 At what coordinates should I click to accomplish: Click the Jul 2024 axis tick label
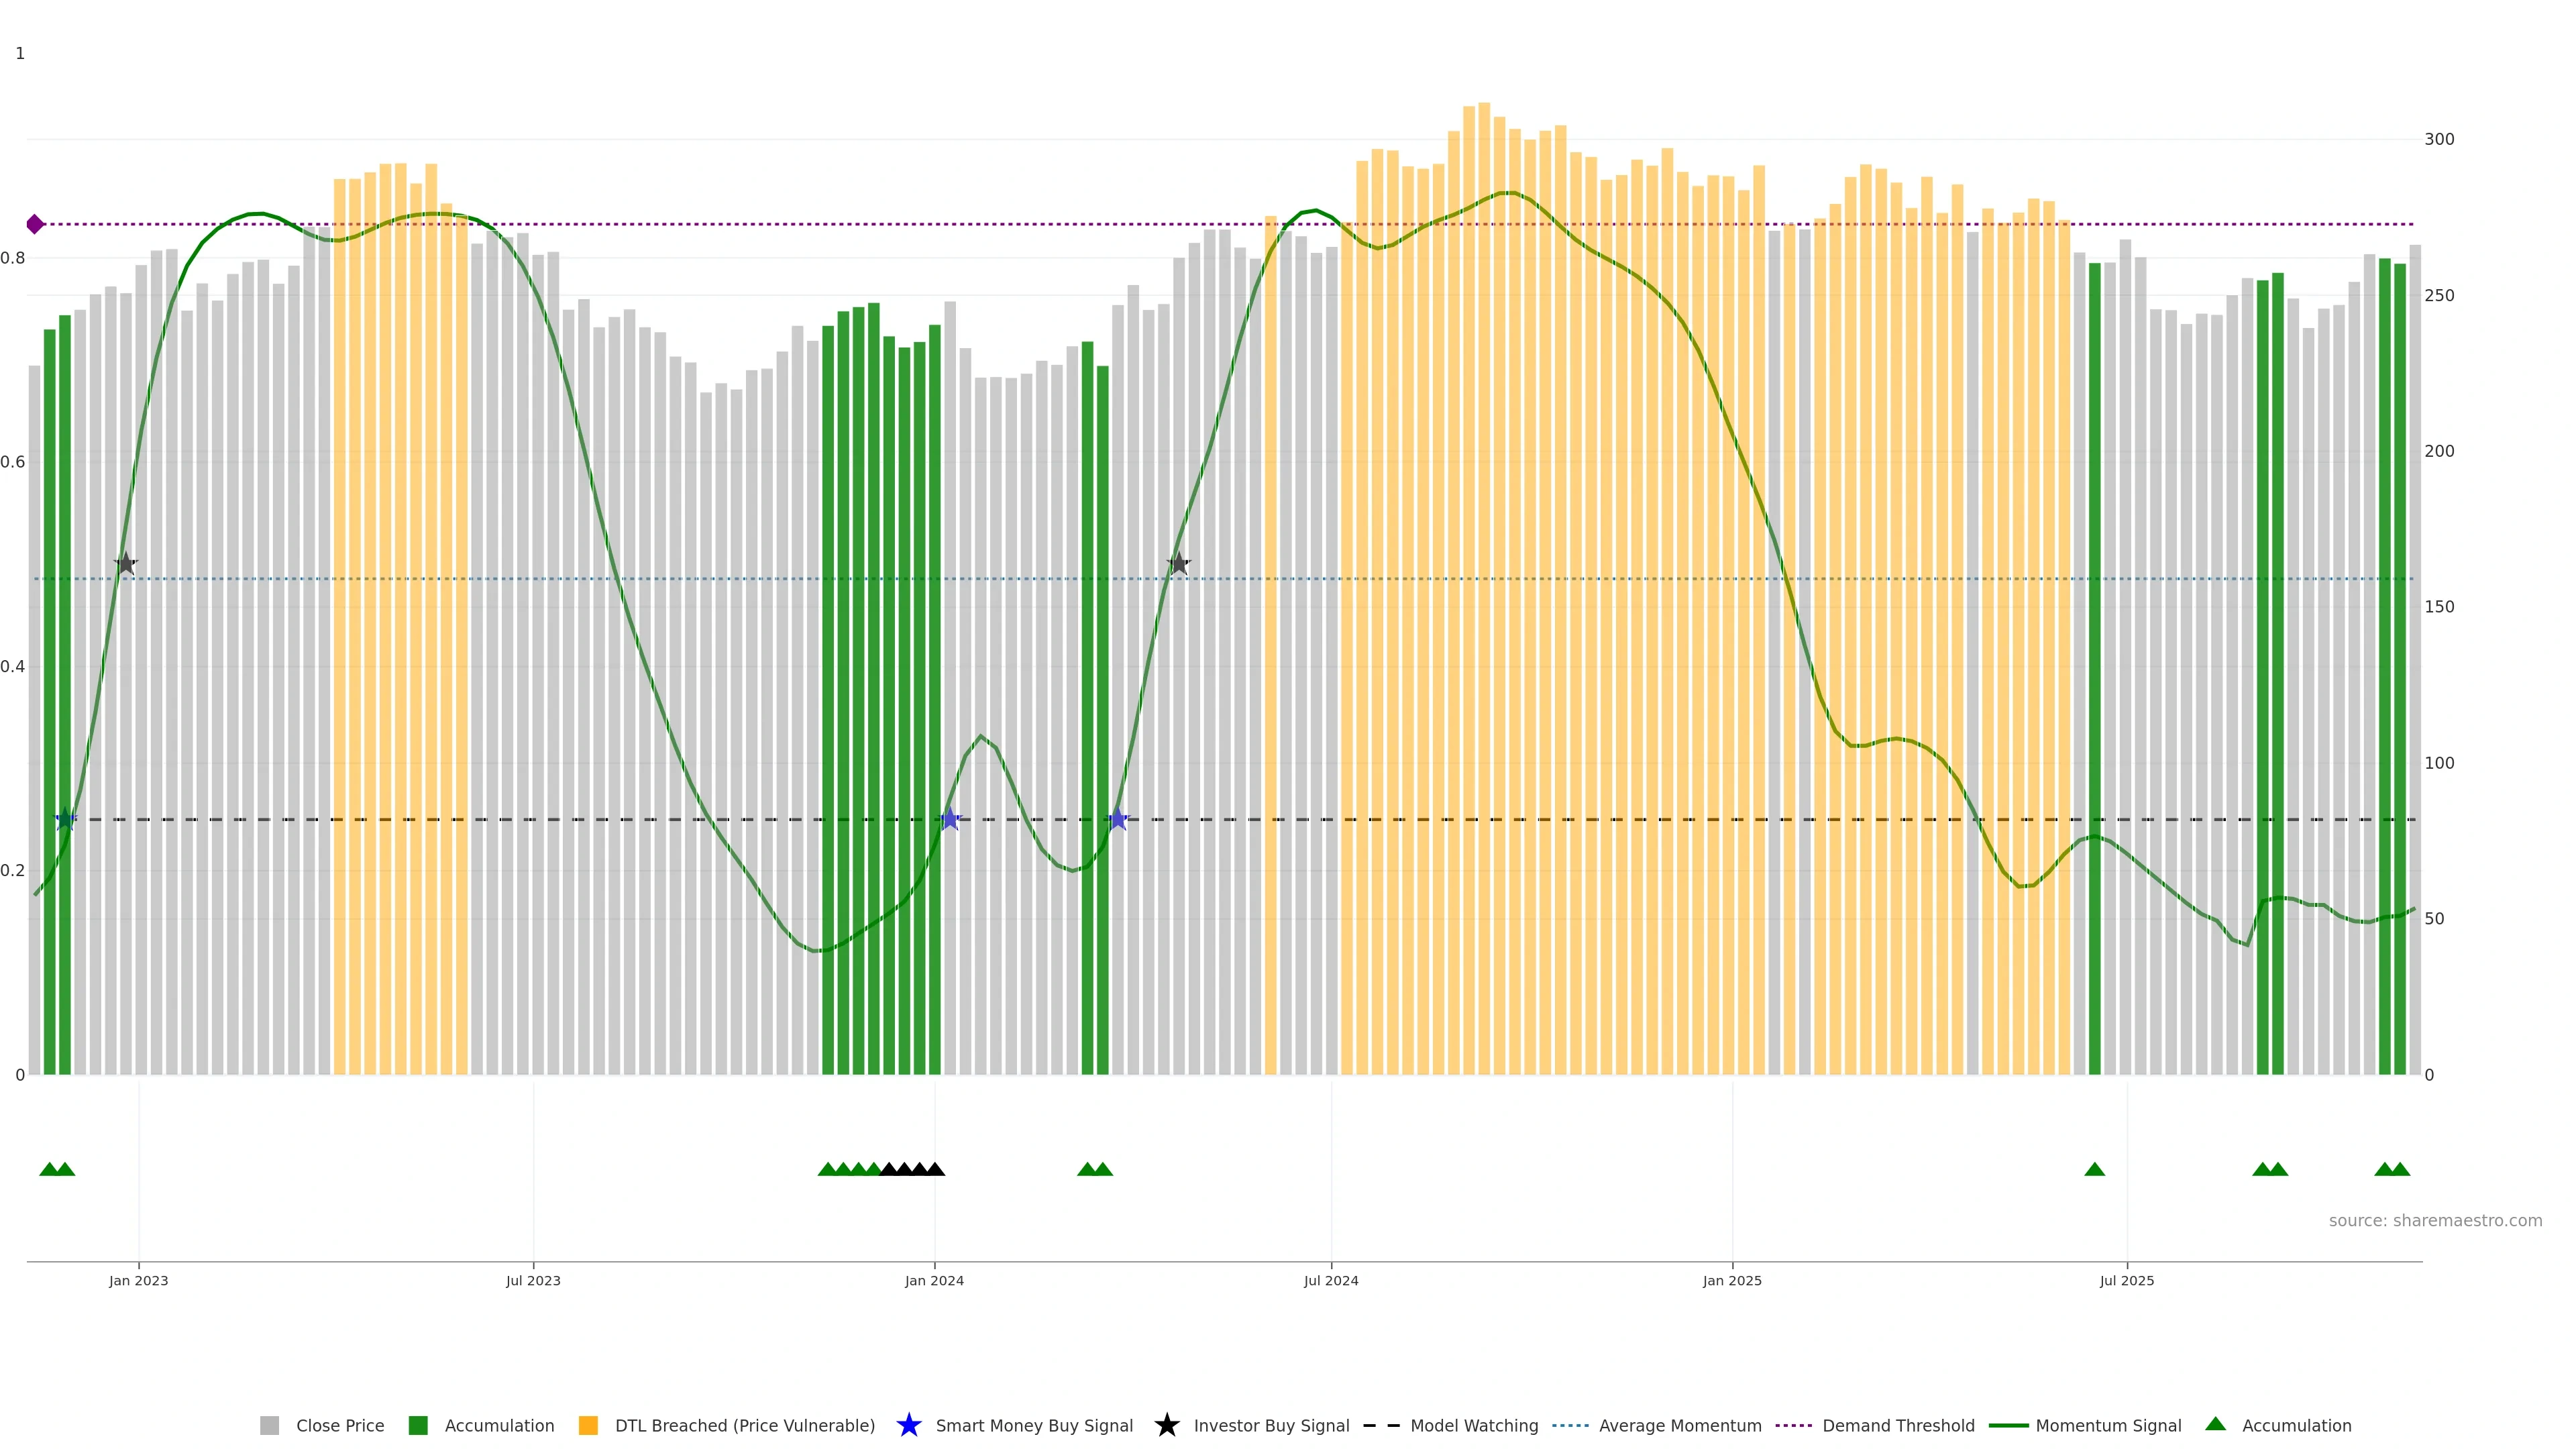pos(1330,1280)
